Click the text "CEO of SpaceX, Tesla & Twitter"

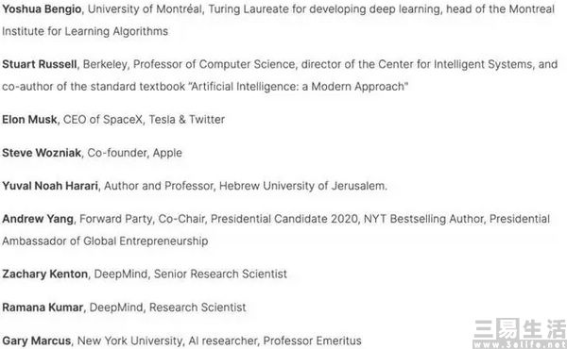point(144,120)
